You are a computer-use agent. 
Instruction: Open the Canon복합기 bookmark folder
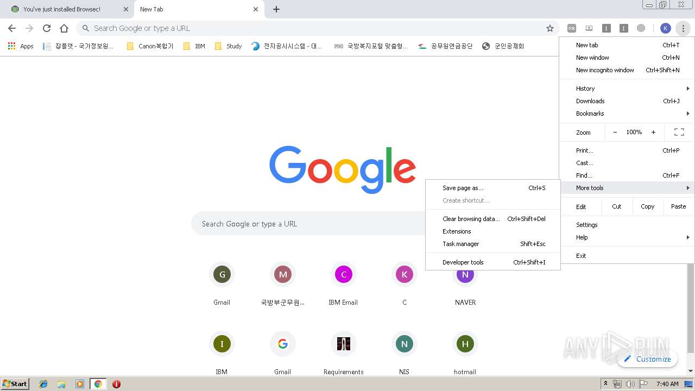(x=150, y=46)
